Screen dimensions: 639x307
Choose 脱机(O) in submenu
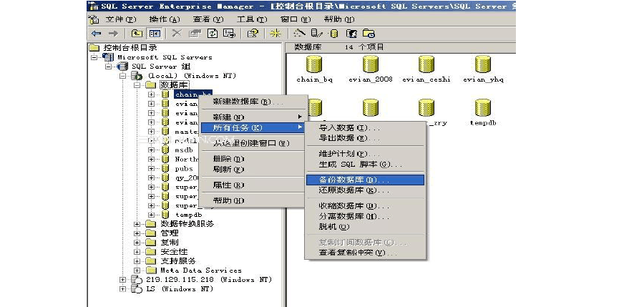click(365, 227)
